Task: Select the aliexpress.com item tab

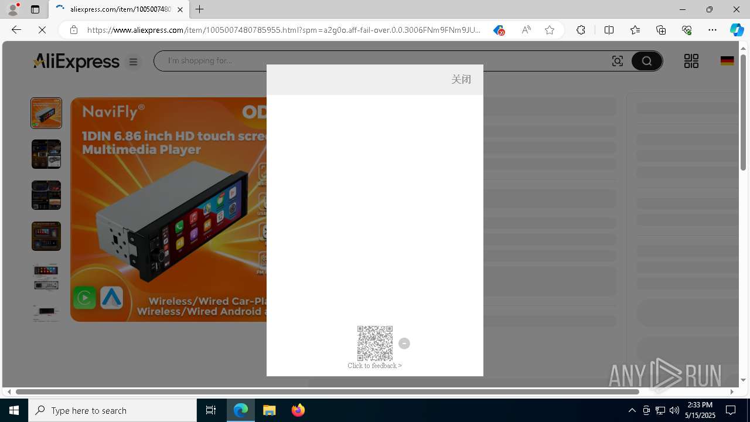Action: (x=118, y=9)
